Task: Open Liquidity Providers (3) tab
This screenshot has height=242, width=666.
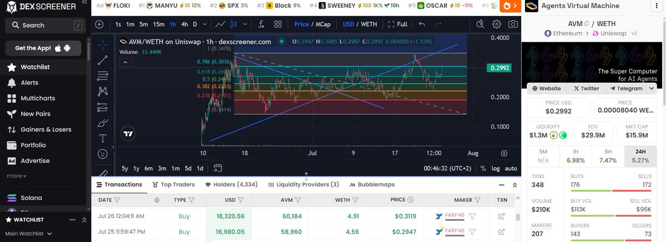Action: (304, 185)
